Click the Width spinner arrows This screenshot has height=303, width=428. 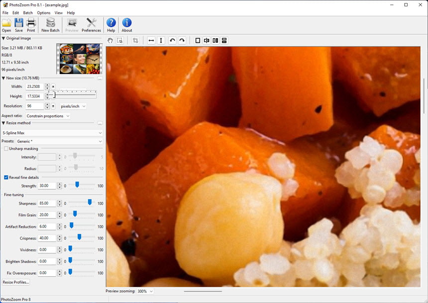[47, 86]
